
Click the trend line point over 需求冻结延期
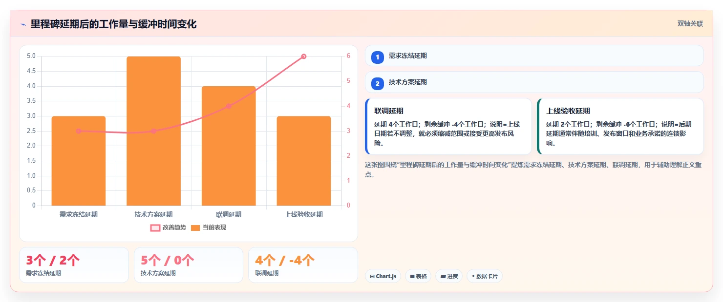click(79, 131)
